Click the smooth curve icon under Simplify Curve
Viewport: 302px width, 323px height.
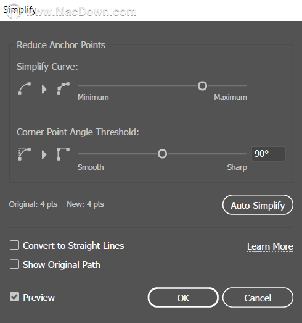click(x=24, y=88)
